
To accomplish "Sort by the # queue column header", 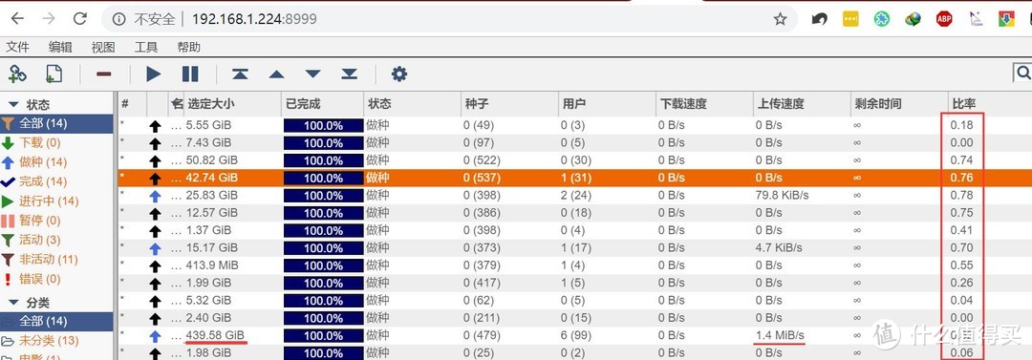I will (x=132, y=104).
